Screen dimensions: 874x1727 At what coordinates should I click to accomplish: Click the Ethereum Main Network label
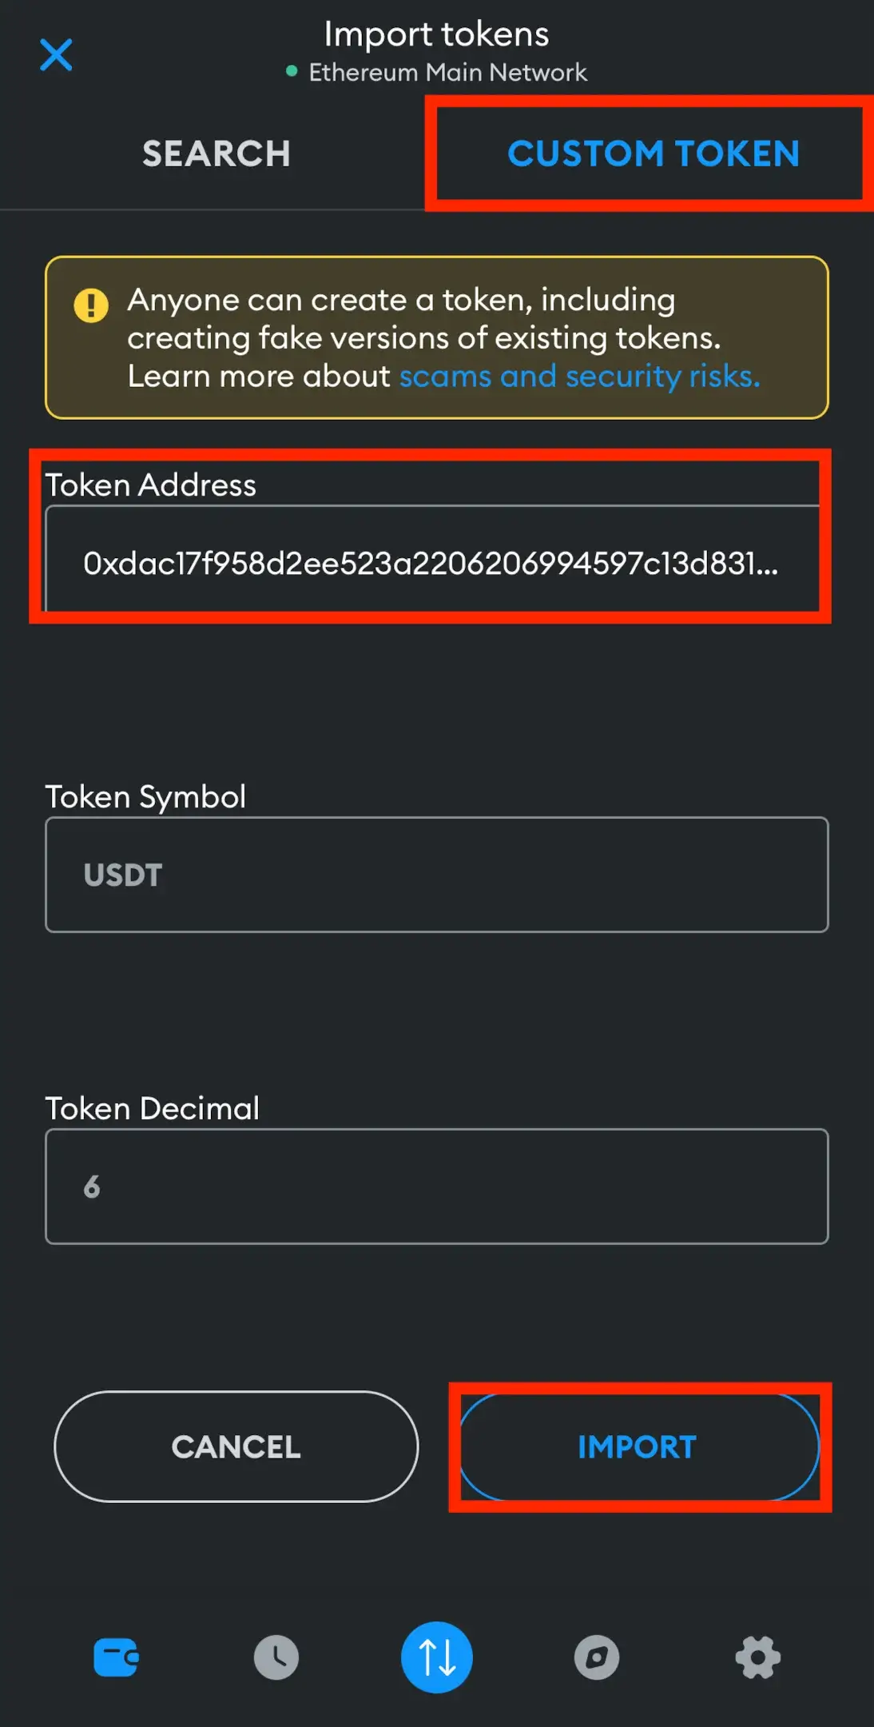point(448,72)
